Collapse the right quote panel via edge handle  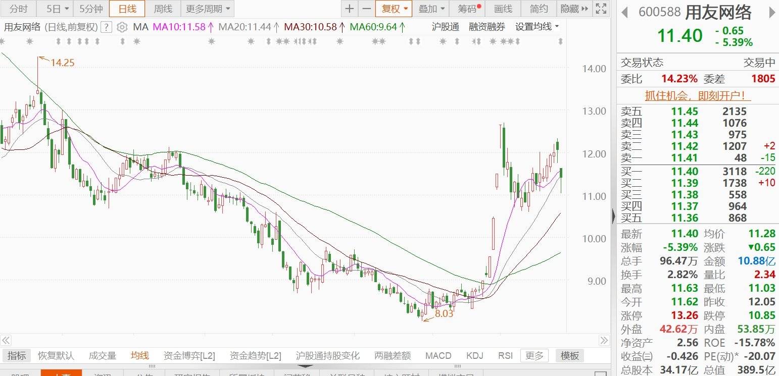(x=613, y=216)
